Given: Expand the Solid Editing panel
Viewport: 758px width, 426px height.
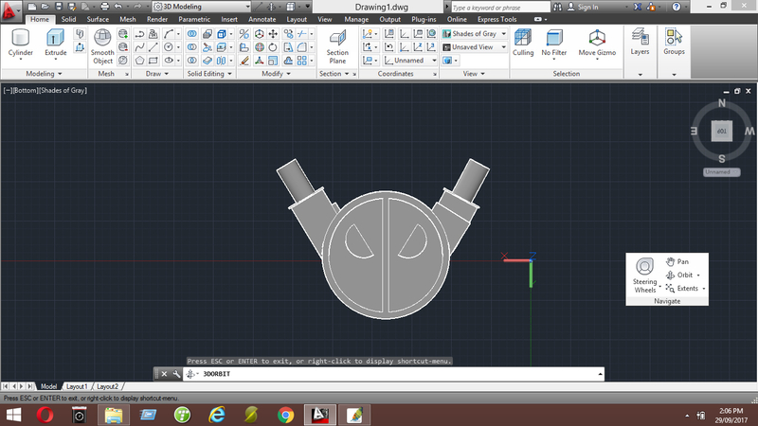Looking at the screenshot, I should pos(209,74).
